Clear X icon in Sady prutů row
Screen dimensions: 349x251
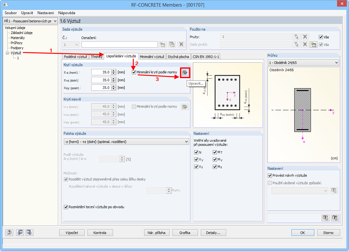(305, 44)
